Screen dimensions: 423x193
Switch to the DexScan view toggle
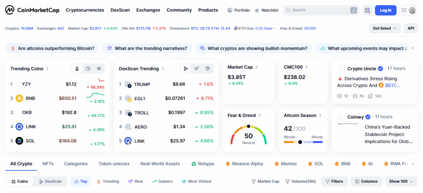coord(50,181)
